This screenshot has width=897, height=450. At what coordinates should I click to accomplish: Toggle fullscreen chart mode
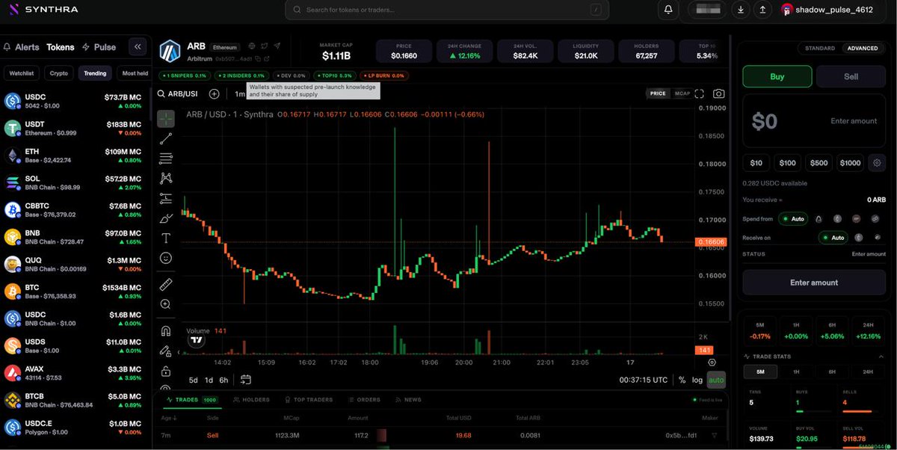point(700,93)
